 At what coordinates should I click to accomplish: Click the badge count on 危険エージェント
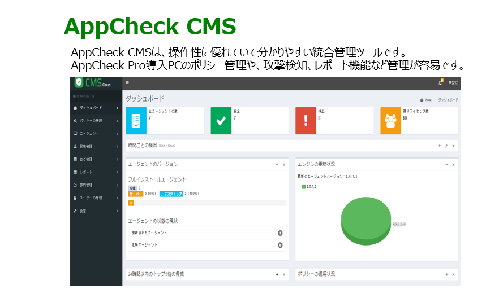tap(280, 245)
